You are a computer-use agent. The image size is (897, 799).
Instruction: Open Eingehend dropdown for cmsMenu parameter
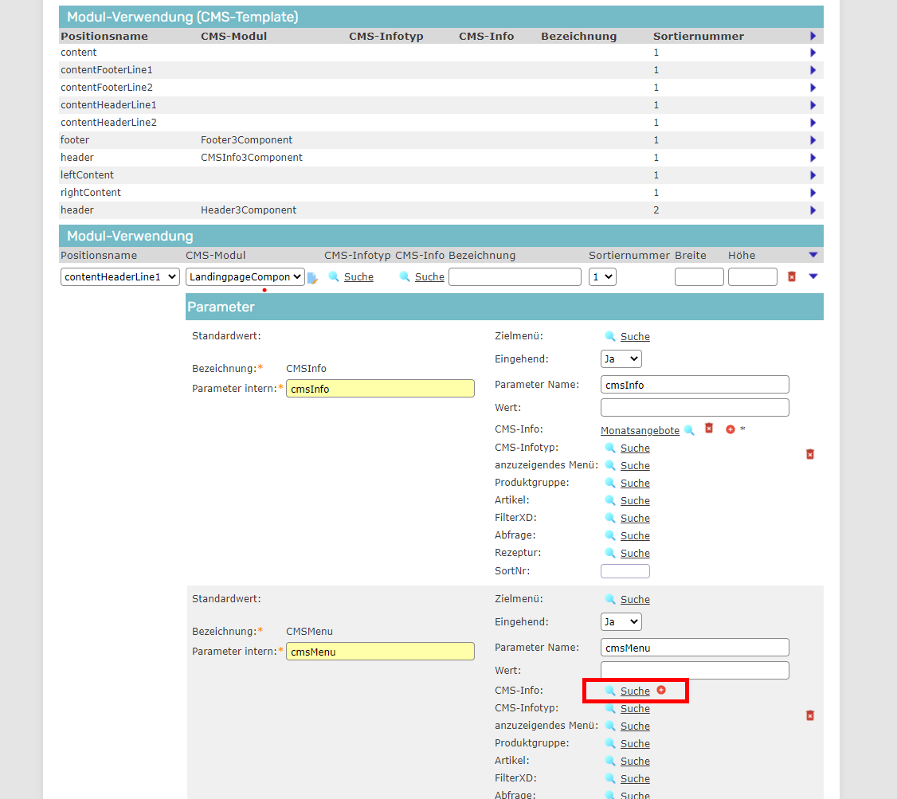[621, 622]
